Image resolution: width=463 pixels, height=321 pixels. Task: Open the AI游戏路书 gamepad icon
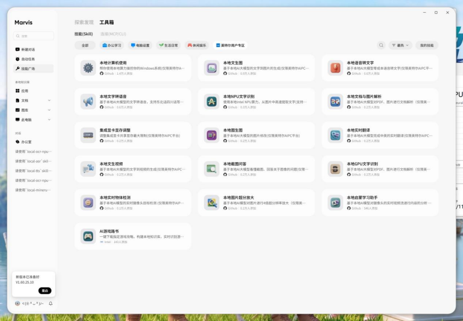coord(88,236)
